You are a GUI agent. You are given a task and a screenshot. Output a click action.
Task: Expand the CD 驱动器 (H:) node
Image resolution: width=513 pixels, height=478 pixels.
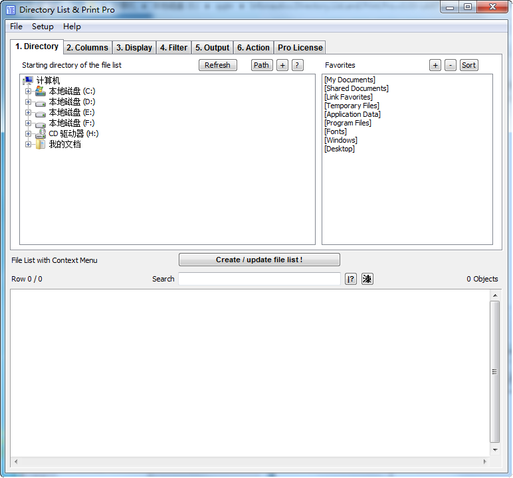28,133
